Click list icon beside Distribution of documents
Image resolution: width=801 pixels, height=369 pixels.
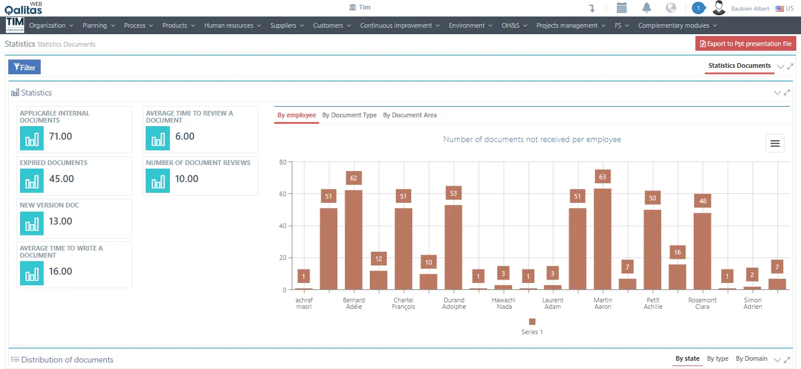(x=15, y=360)
